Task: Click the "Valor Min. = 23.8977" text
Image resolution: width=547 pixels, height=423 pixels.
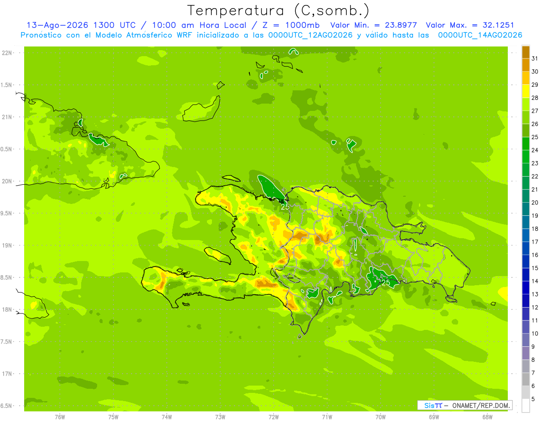Action: 374,25
